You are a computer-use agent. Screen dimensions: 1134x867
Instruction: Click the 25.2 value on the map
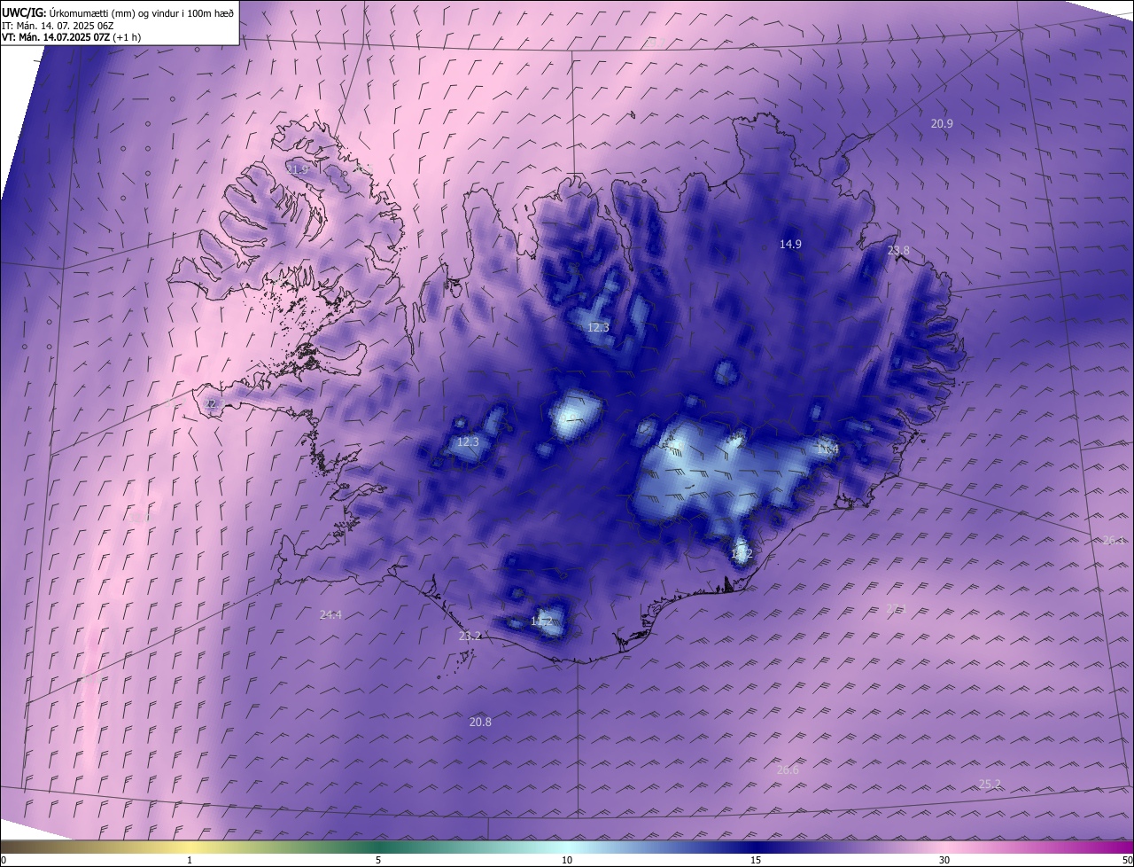tap(990, 785)
